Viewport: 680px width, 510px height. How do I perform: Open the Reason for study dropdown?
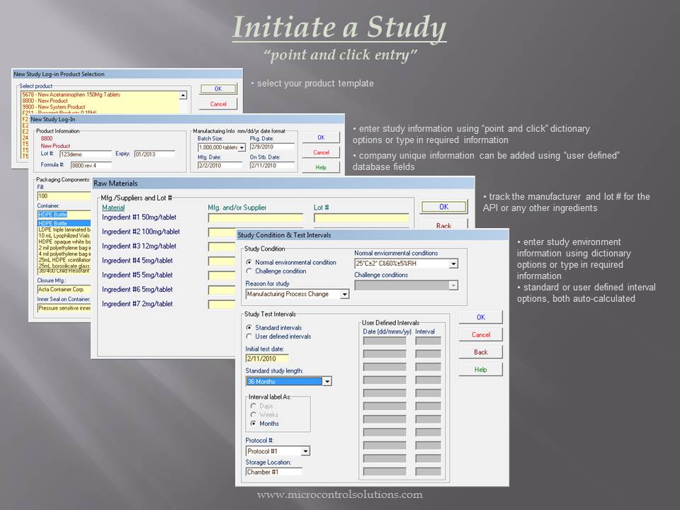(x=345, y=294)
